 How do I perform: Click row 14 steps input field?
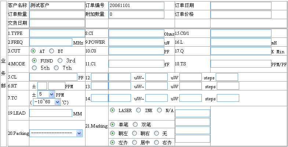tap(228, 98)
